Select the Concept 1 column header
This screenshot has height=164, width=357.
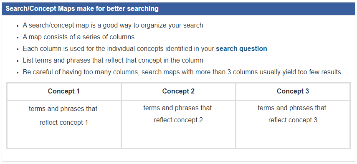click(64, 91)
